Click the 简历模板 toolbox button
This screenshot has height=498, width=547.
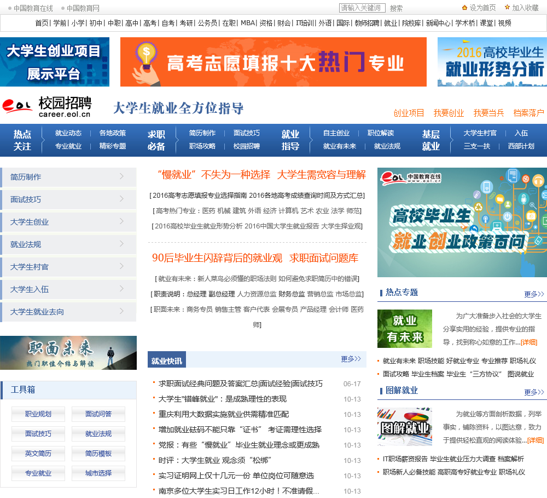(x=98, y=454)
